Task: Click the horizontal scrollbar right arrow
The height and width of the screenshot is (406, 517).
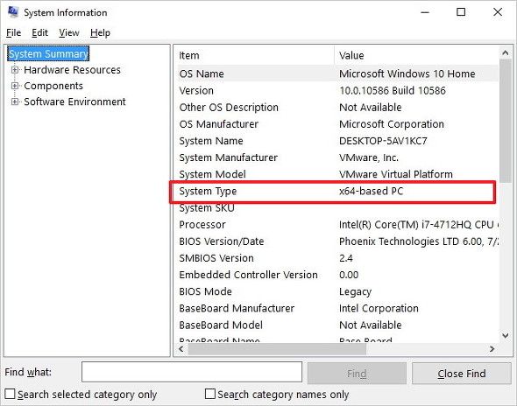Action: coord(492,349)
